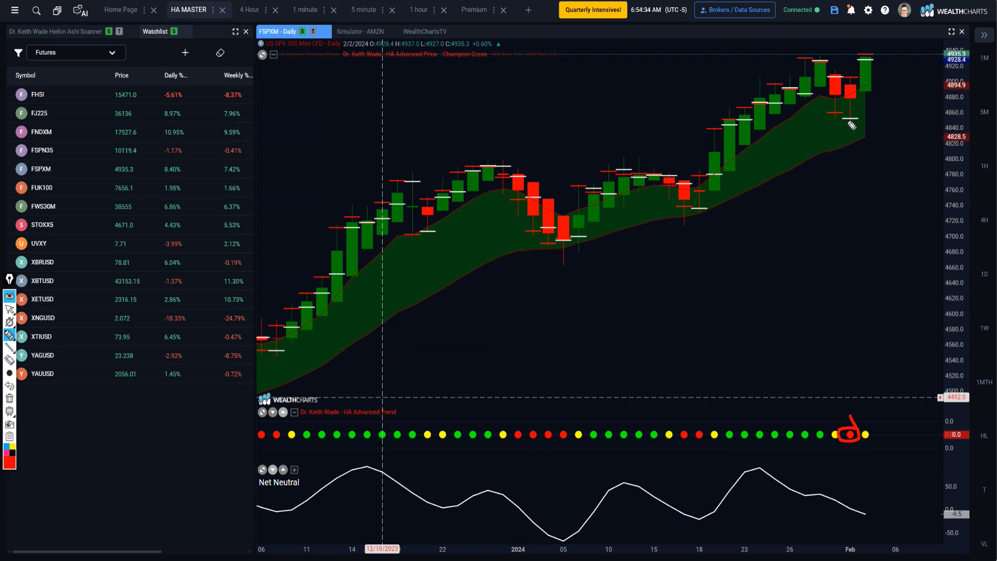Click the Quarterly Intensives! button
Viewport: 997px width, 561px height.
pos(593,10)
